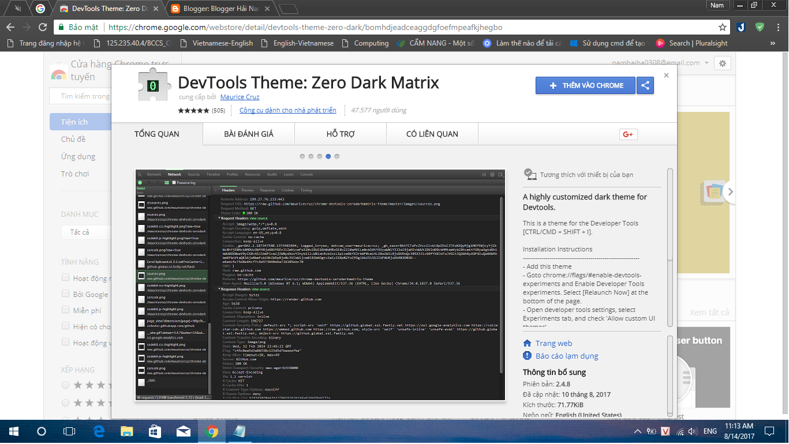789x444 pixels.
Task: Click the DevTools theme screenshot preview
Action: click(320, 285)
